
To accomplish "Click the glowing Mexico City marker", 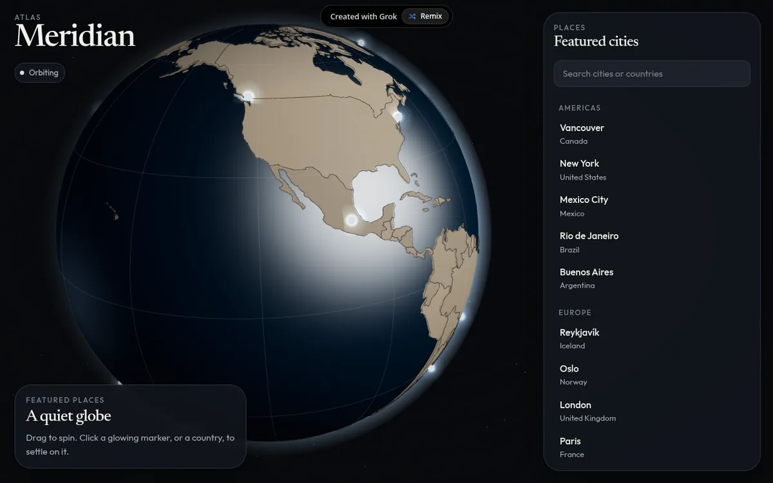I will (x=351, y=220).
